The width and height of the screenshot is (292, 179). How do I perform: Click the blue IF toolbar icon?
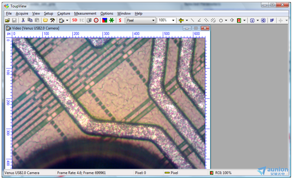point(272,20)
